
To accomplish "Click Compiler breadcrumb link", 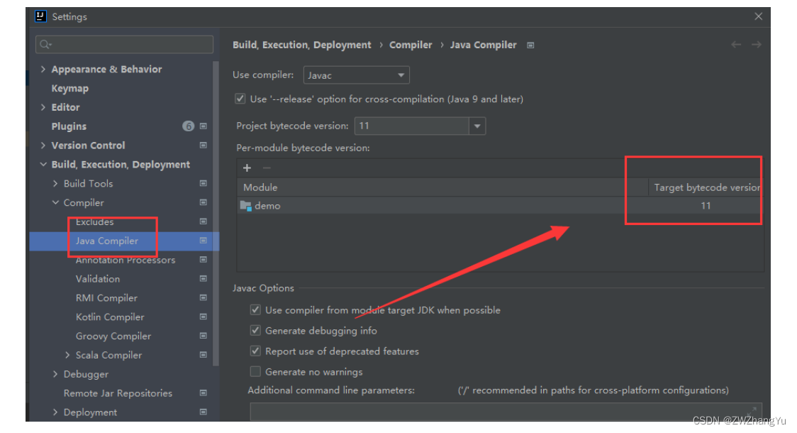I will point(411,45).
